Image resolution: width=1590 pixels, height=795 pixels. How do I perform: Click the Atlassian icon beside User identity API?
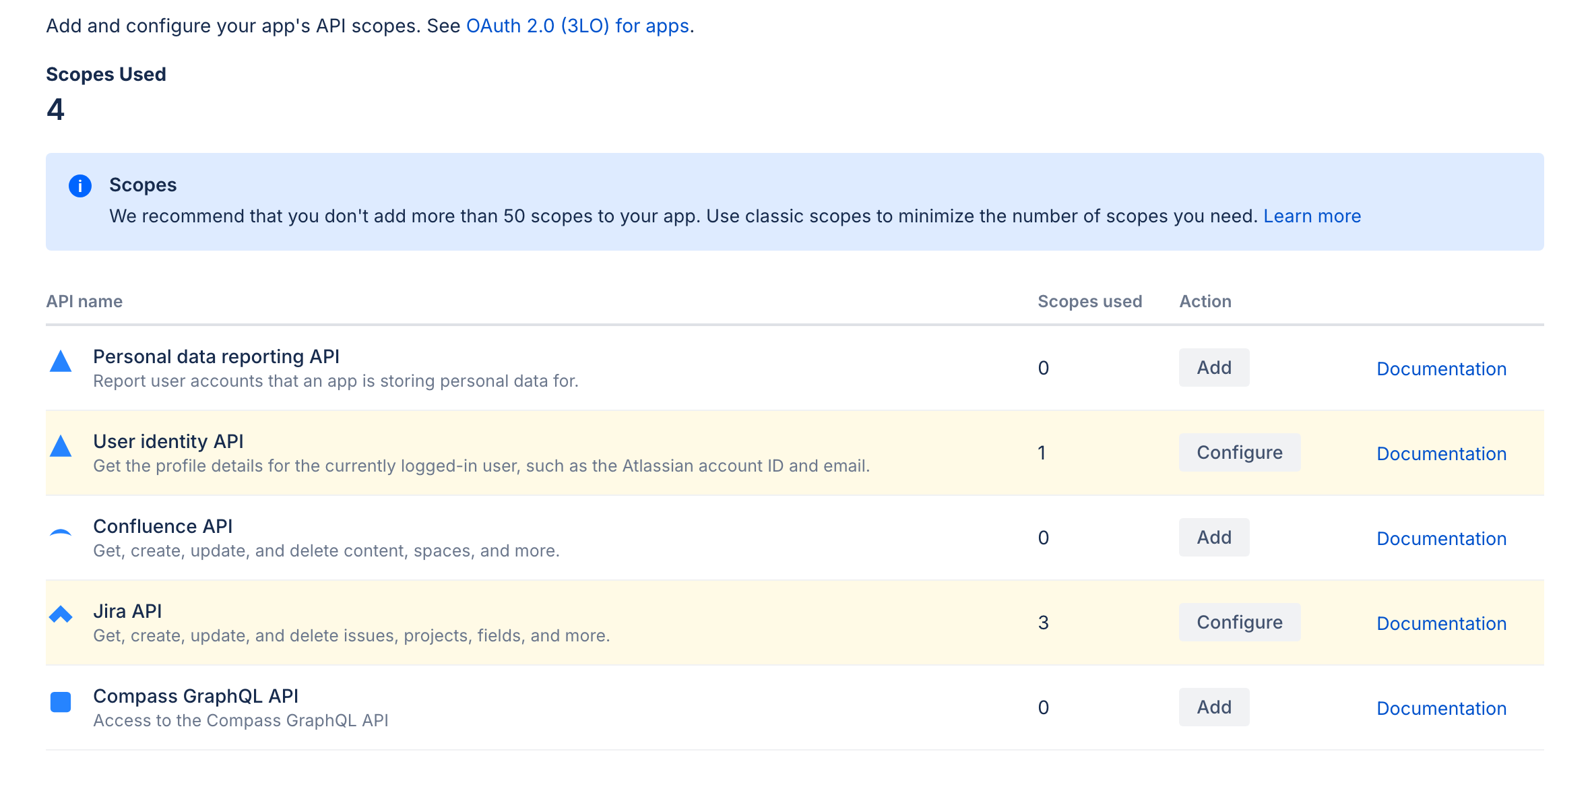tap(61, 446)
